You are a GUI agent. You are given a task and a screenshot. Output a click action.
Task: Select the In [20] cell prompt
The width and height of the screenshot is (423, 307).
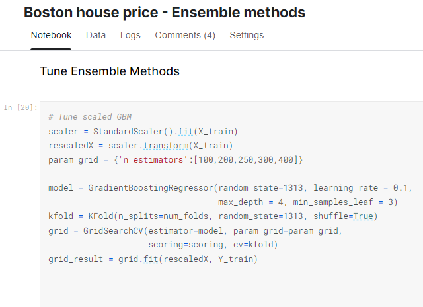click(20, 107)
